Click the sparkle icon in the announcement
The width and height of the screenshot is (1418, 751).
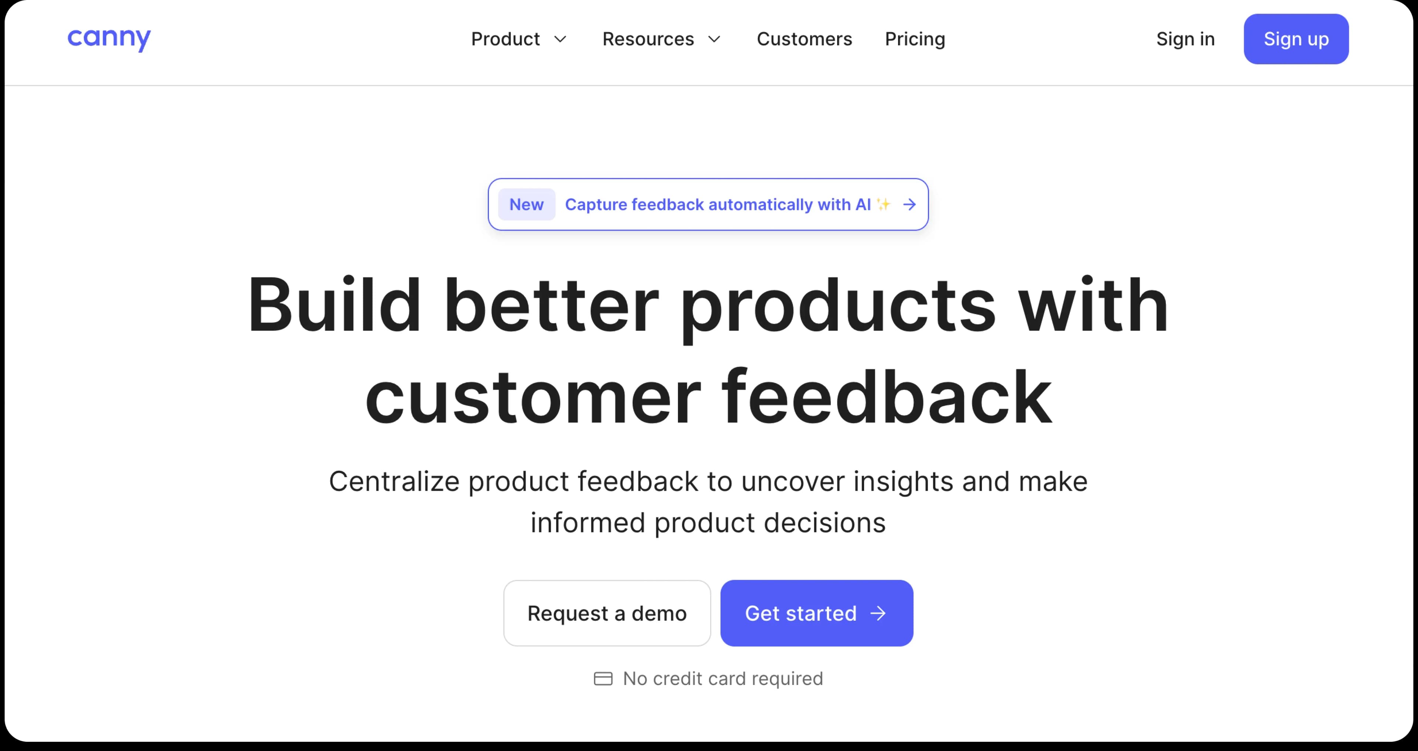[884, 205]
